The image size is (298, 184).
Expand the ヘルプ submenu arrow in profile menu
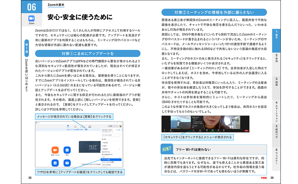click(x=120, y=157)
